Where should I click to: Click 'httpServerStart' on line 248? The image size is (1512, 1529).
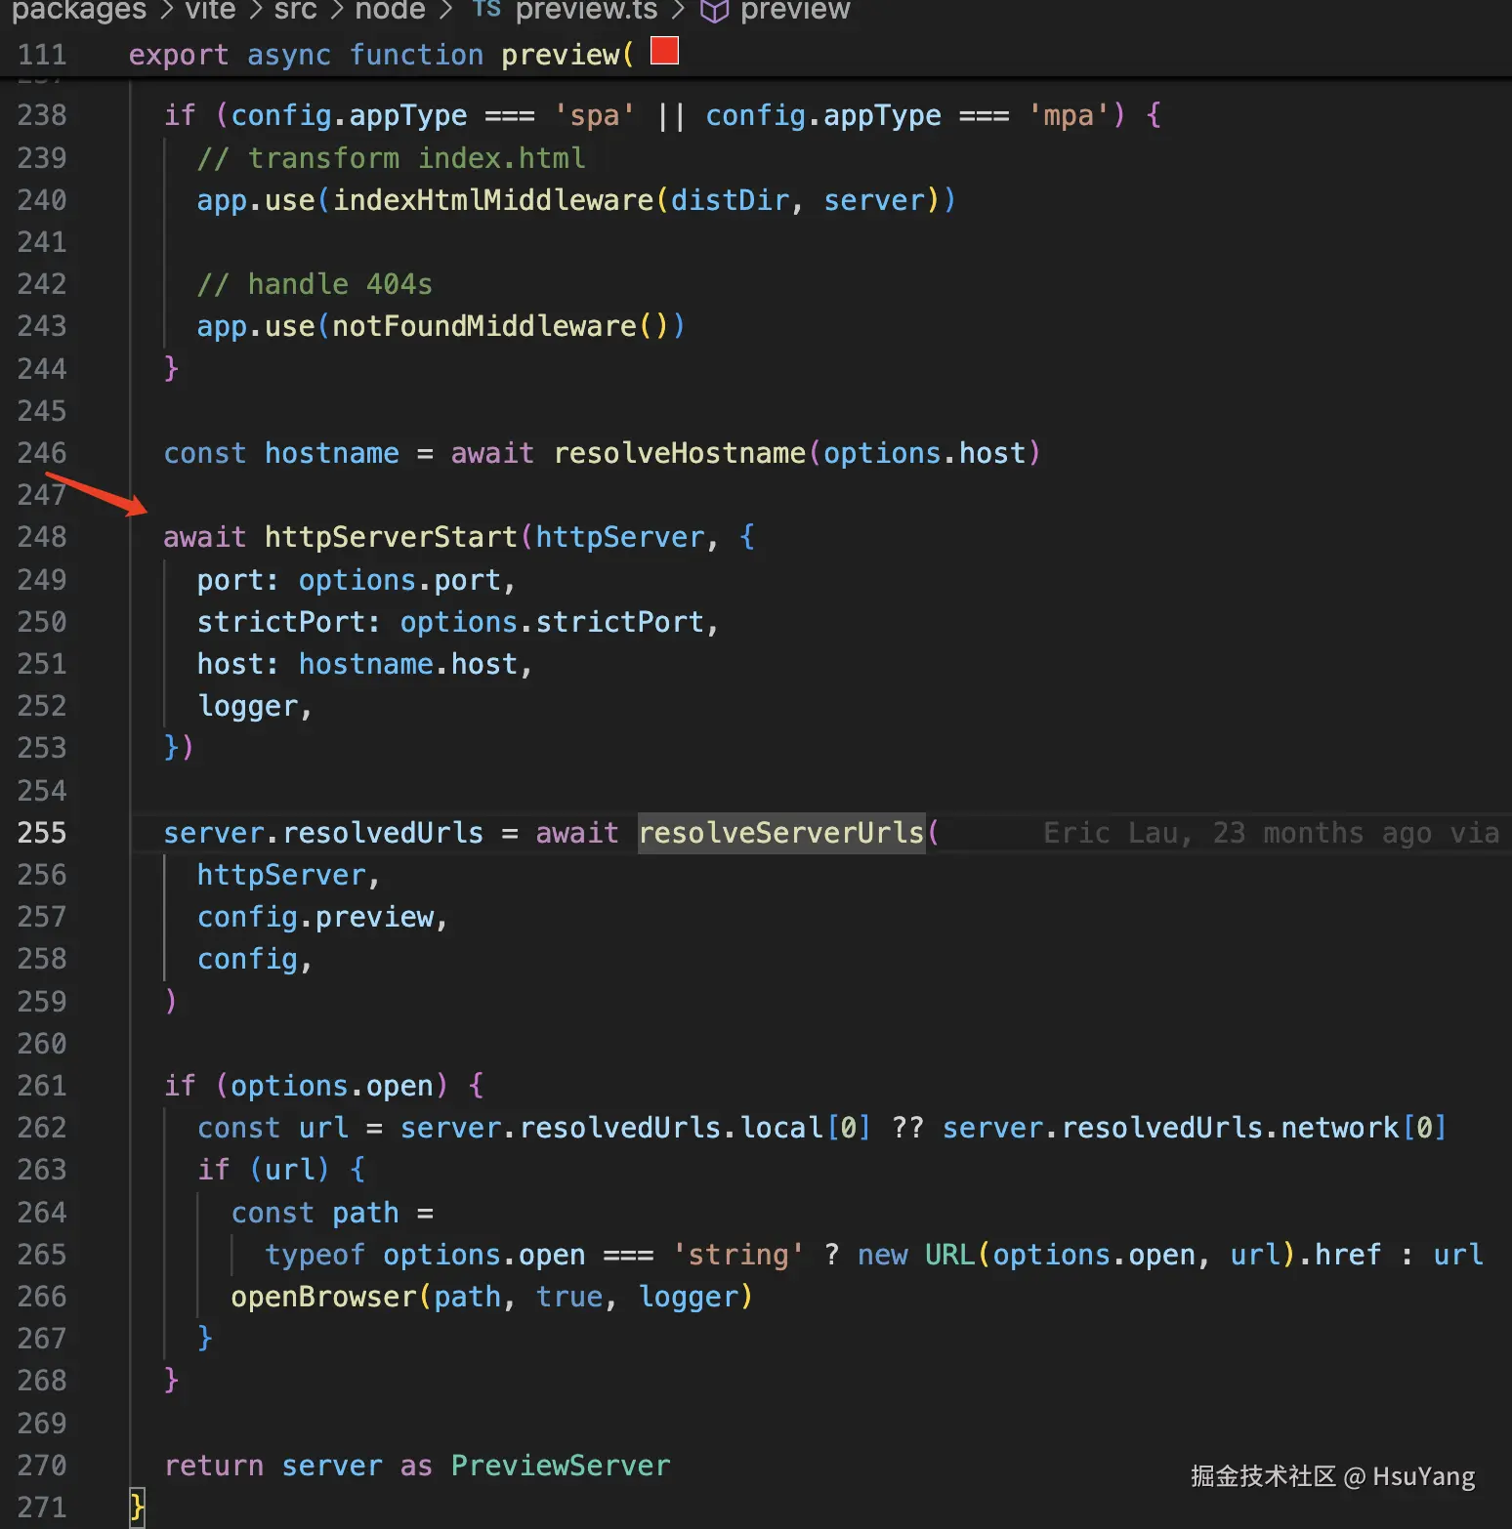pos(391,537)
